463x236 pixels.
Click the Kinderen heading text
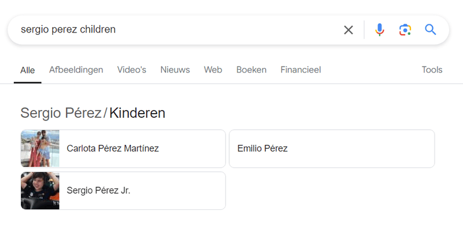click(137, 113)
